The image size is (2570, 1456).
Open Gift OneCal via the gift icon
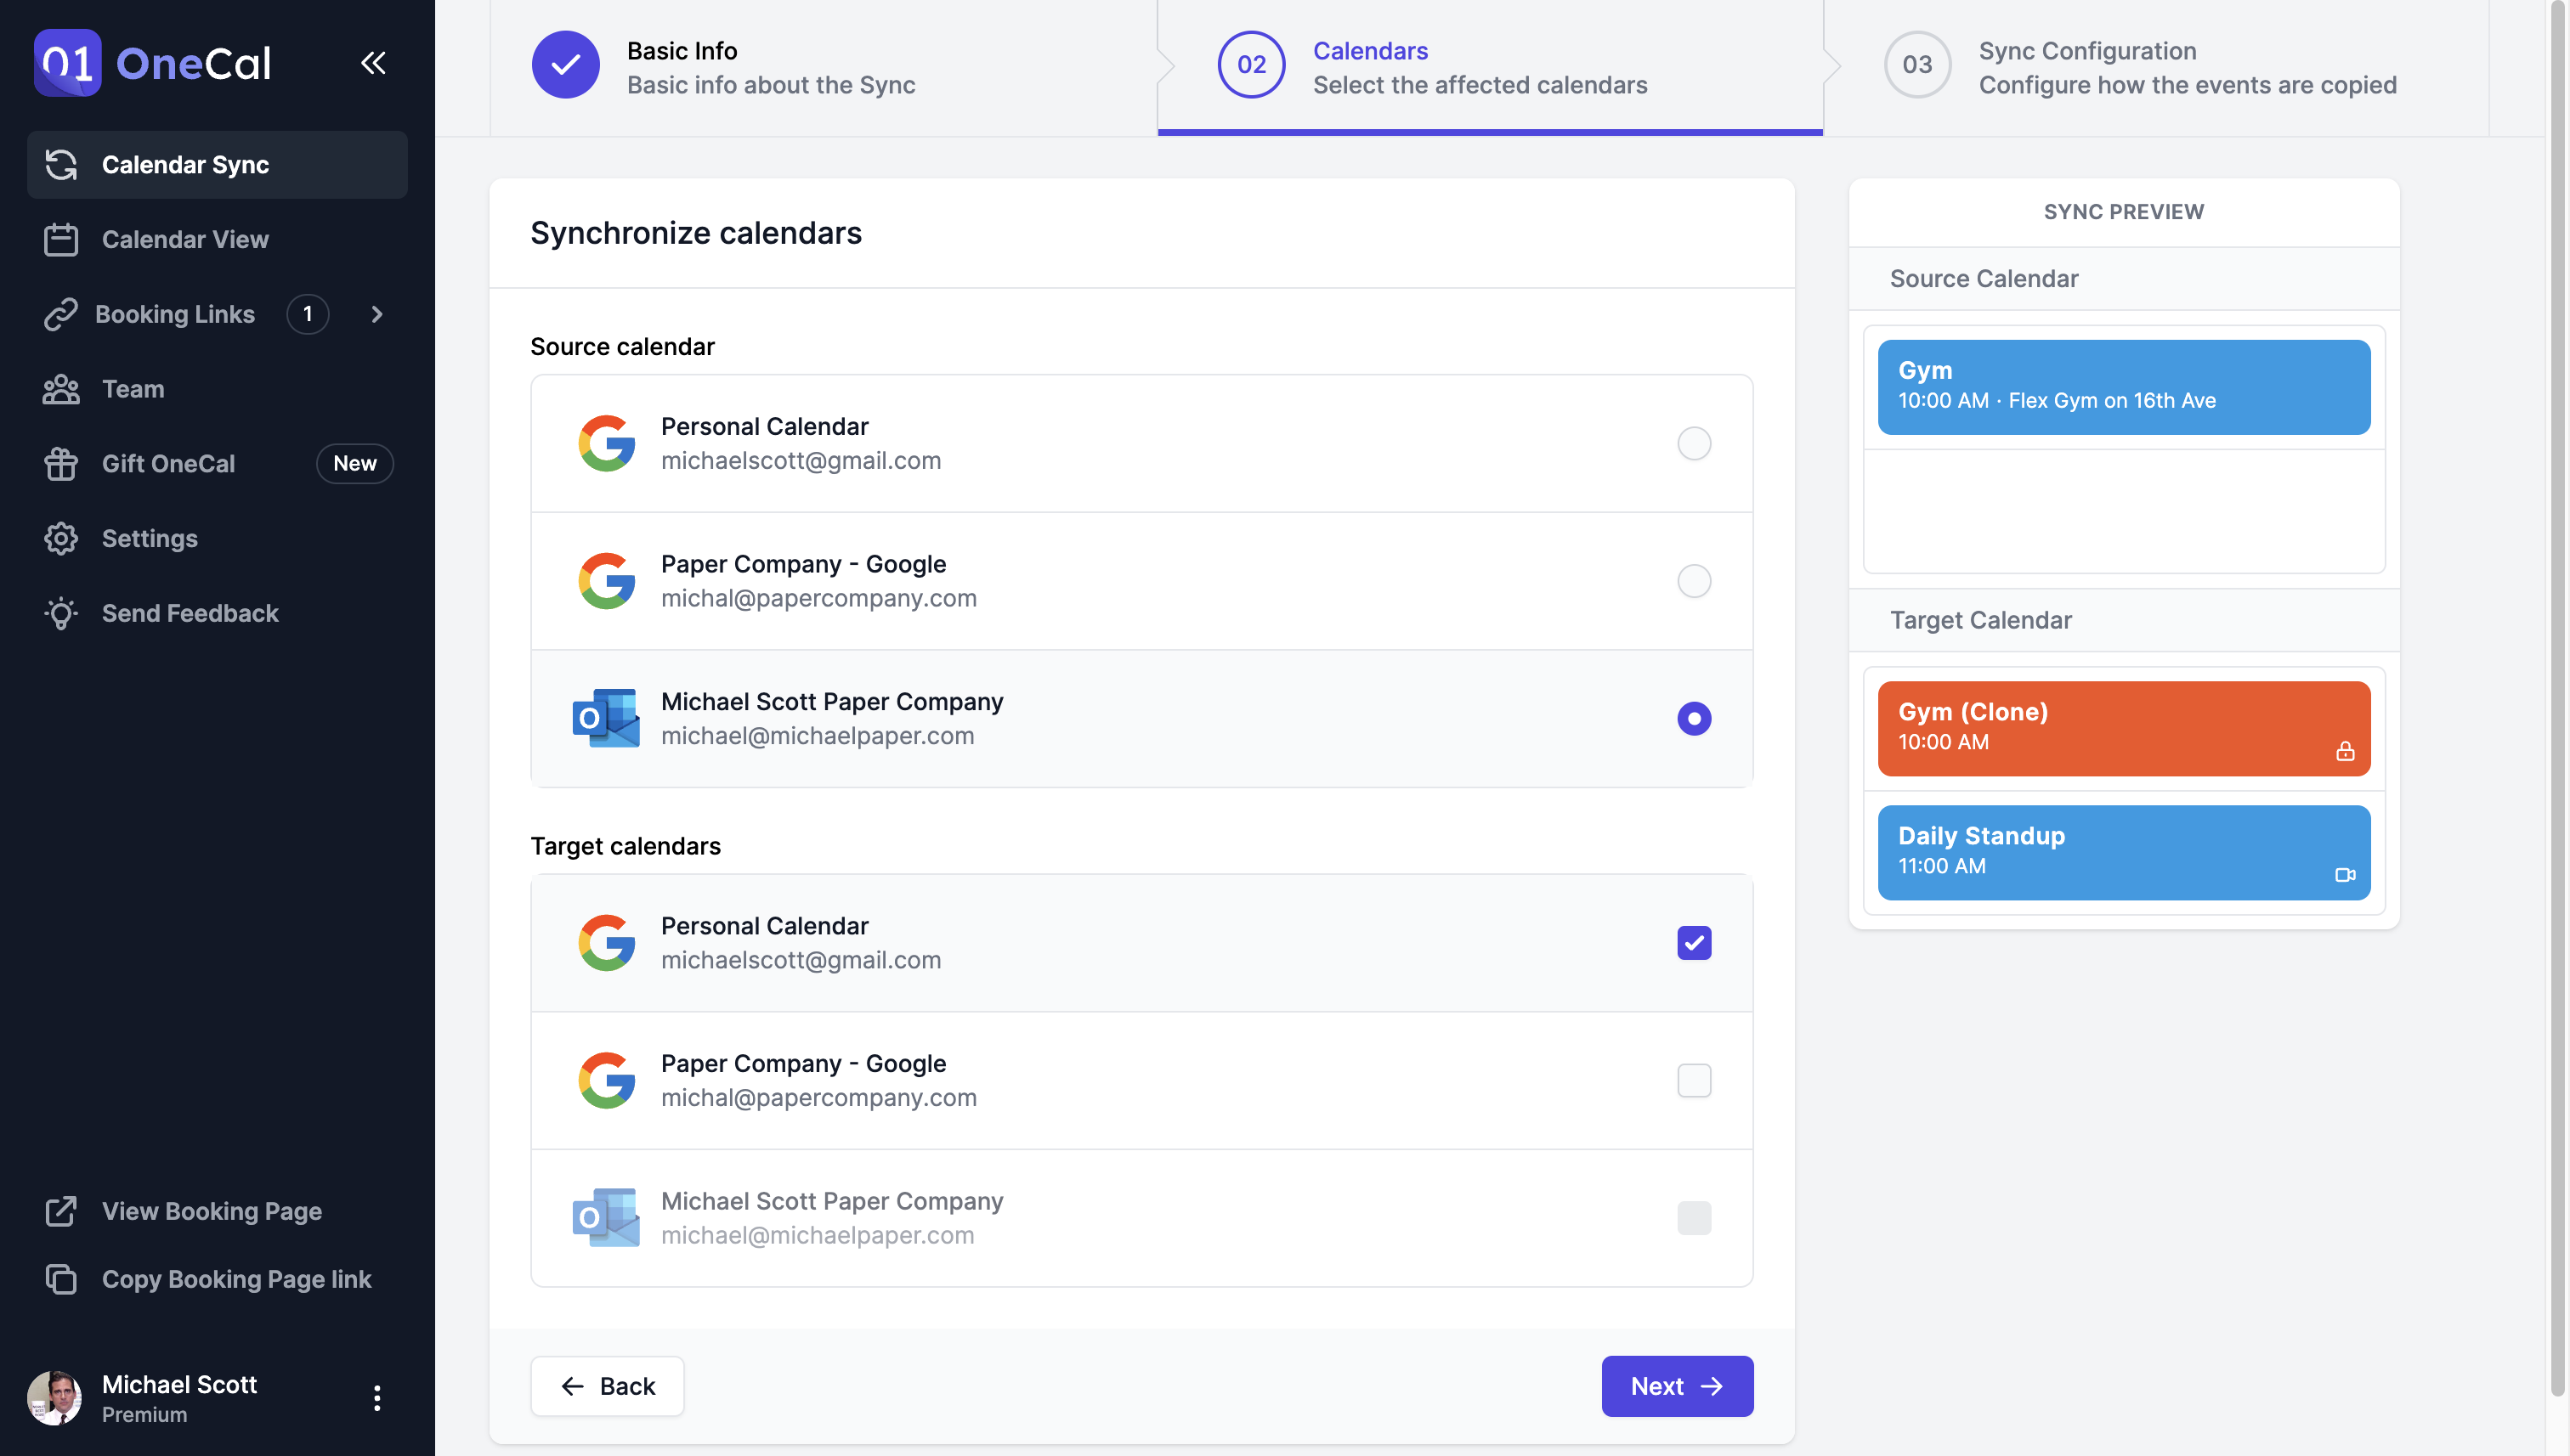tap(62, 463)
